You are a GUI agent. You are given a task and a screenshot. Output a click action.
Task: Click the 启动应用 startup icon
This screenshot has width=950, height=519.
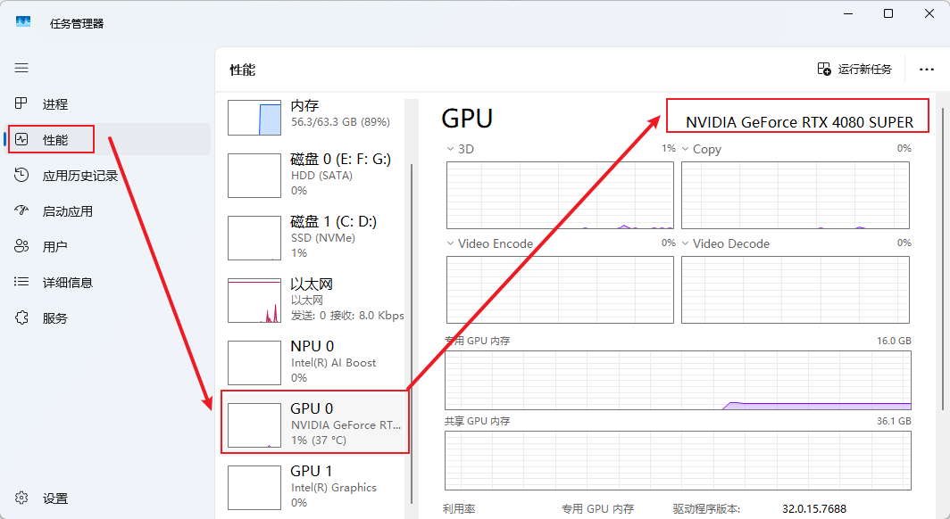[21, 210]
